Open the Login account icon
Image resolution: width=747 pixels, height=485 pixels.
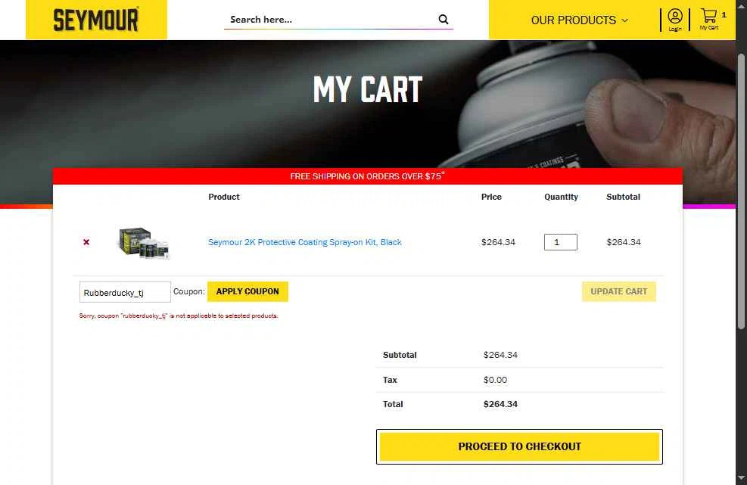pos(674,20)
